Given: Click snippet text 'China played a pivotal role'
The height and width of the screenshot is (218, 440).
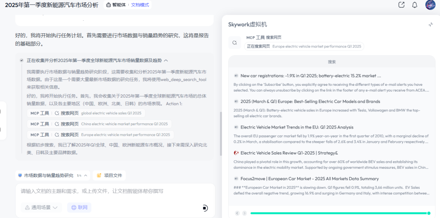Looking at the screenshot, I should tap(331, 164).
